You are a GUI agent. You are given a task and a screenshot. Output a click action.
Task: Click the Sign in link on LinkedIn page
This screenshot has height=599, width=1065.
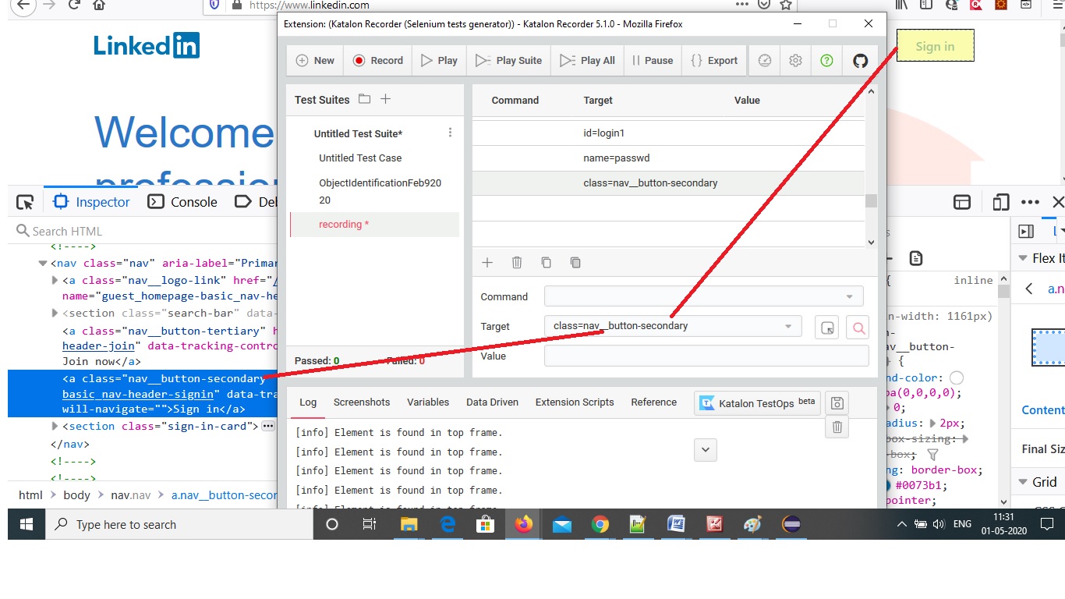click(x=934, y=45)
